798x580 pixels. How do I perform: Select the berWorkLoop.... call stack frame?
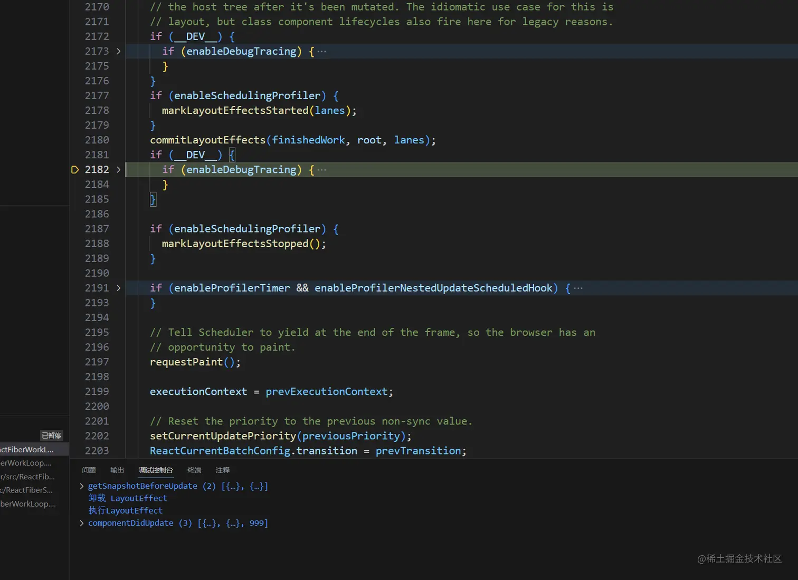click(34, 504)
